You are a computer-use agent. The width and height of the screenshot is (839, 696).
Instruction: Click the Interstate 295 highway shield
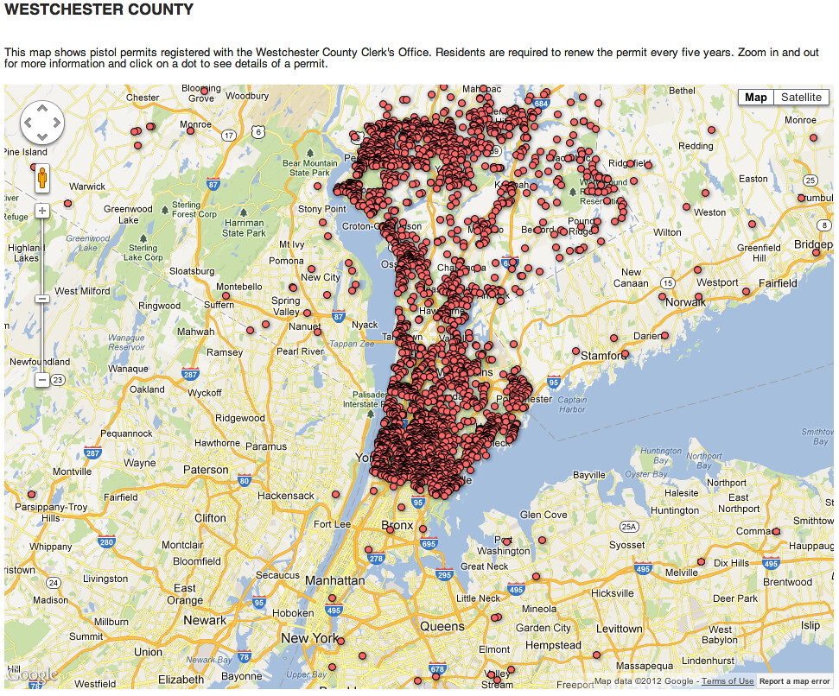[444, 575]
